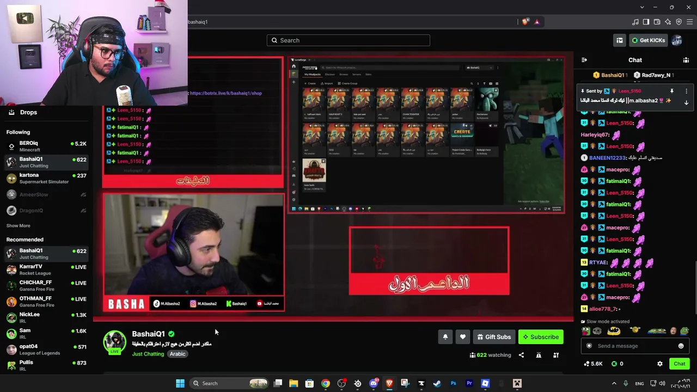This screenshot has width=697, height=392.
Task: Open NickLee recommended channel
Action: [46, 317]
